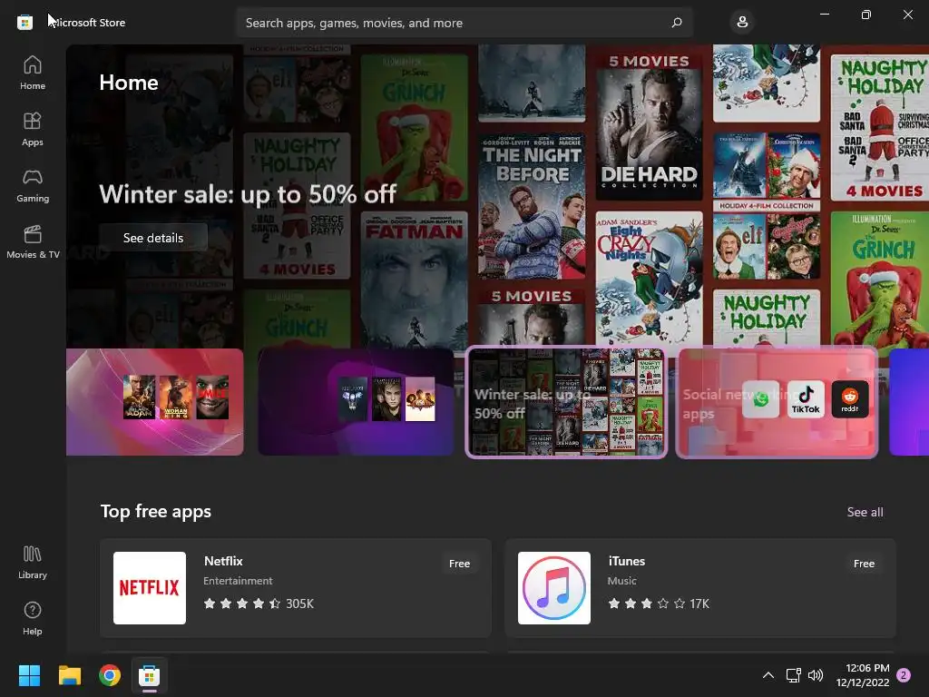Launch Google Chrome from taskbar

(x=110, y=675)
